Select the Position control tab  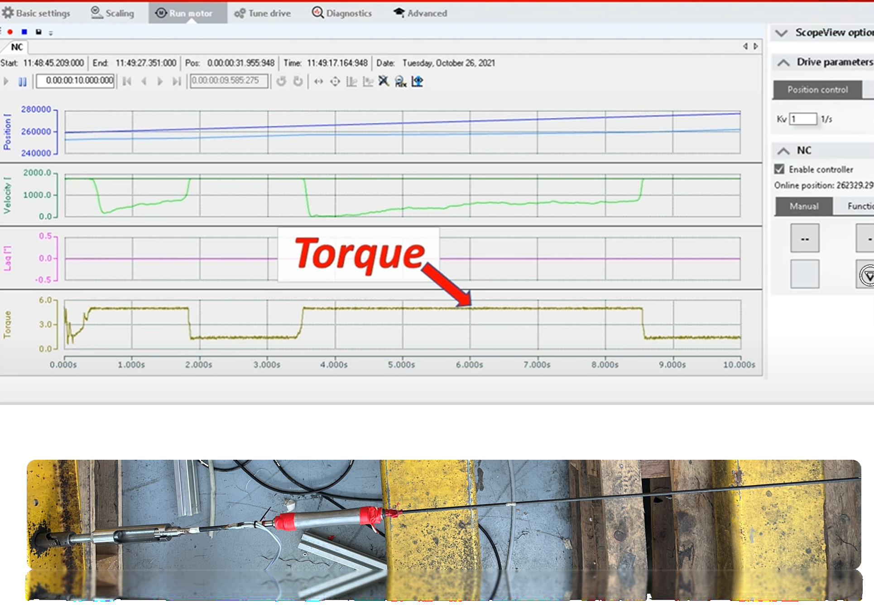click(817, 90)
